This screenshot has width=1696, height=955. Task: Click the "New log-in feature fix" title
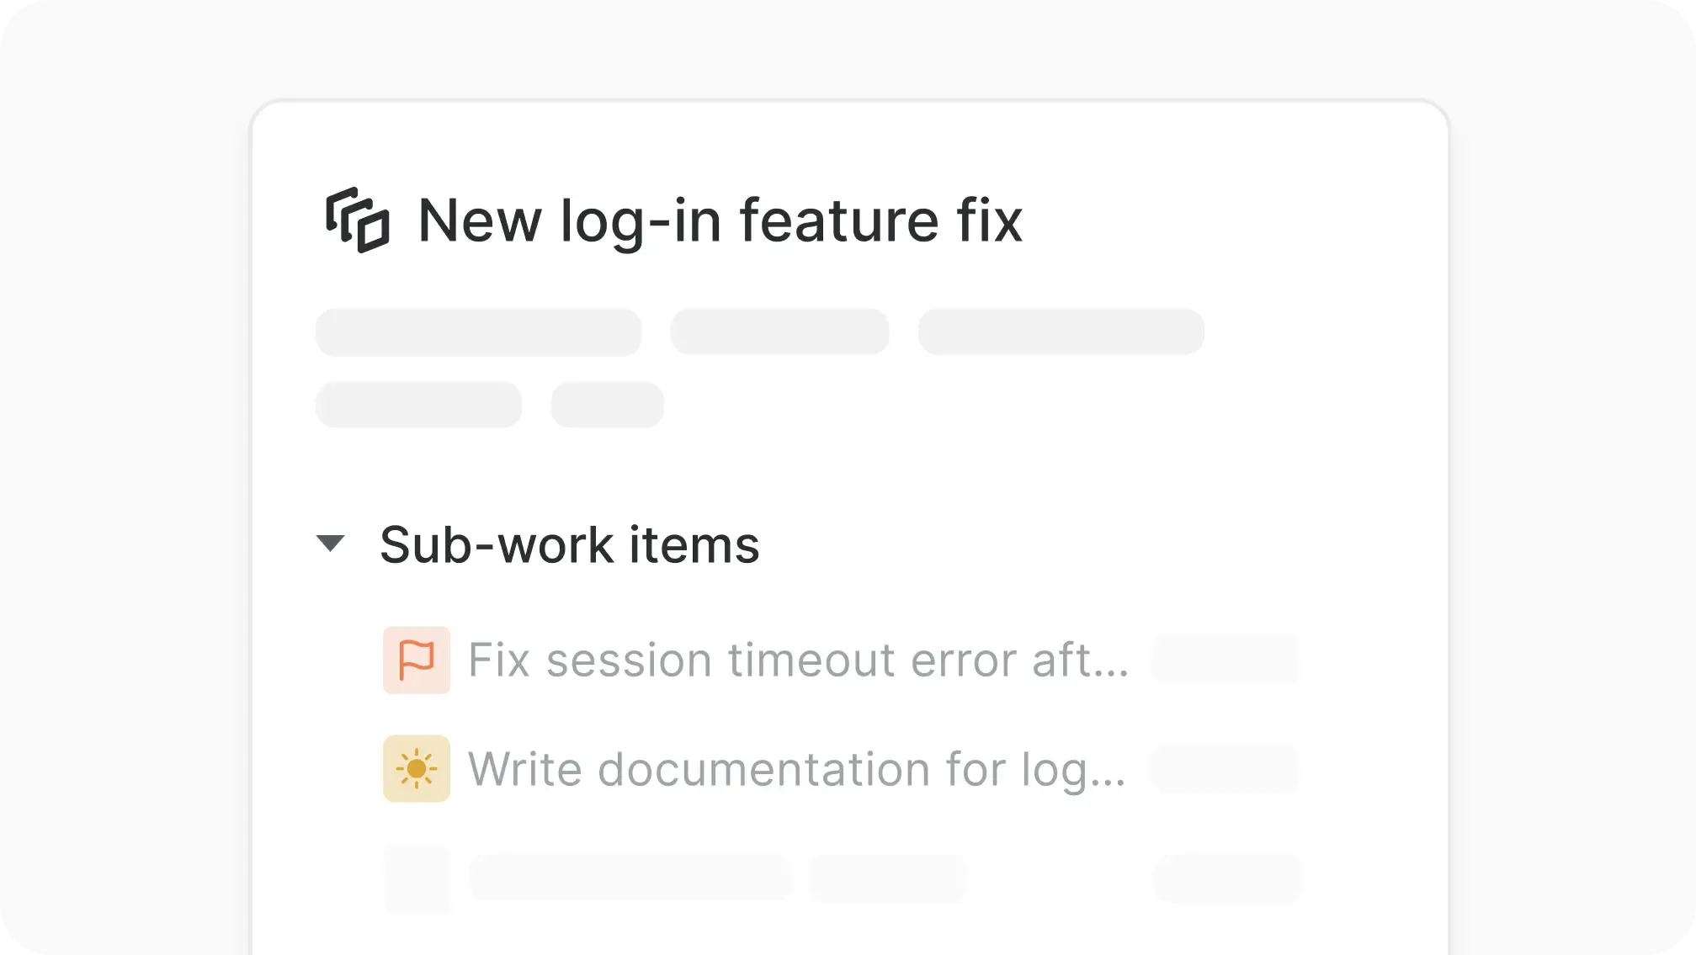coord(720,220)
